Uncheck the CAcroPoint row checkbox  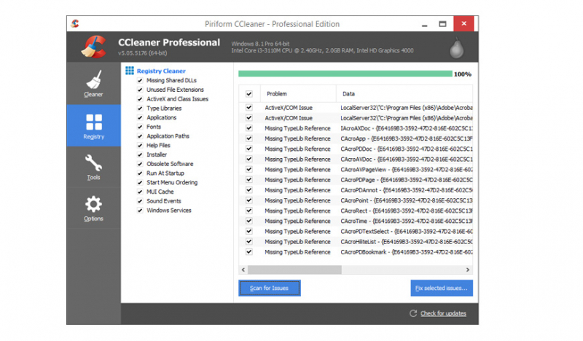249,200
